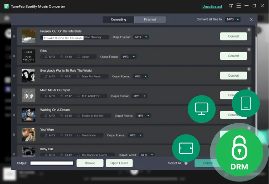
Task: Close the conversion panel with X
Action: click(251, 20)
